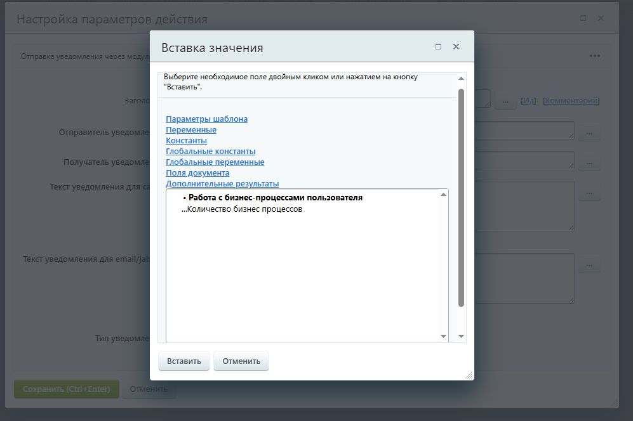Click Отменить in the insert value dialog
Screen dimensions: 633x421
[x=241, y=361]
